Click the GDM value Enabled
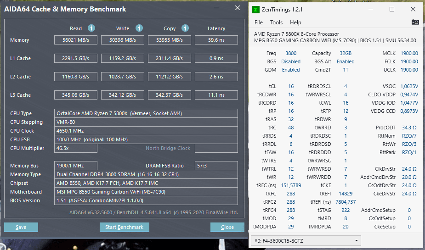Viewport: 425px width, 250px height. click(291, 70)
